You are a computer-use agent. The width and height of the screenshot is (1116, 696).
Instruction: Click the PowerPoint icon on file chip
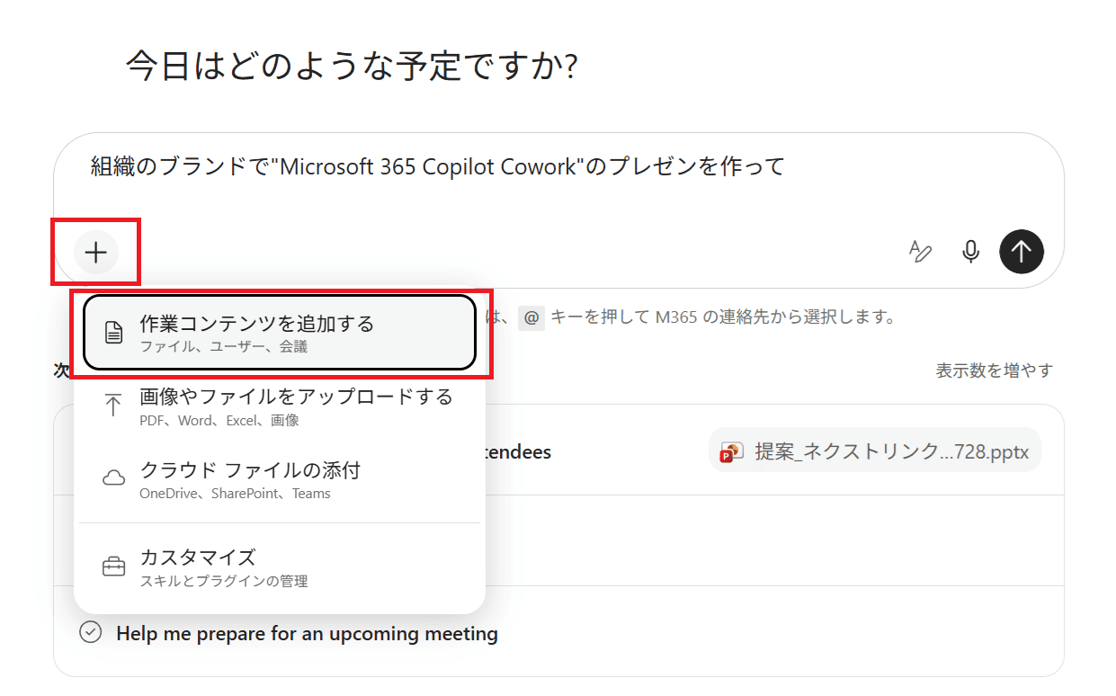(731, 451)
